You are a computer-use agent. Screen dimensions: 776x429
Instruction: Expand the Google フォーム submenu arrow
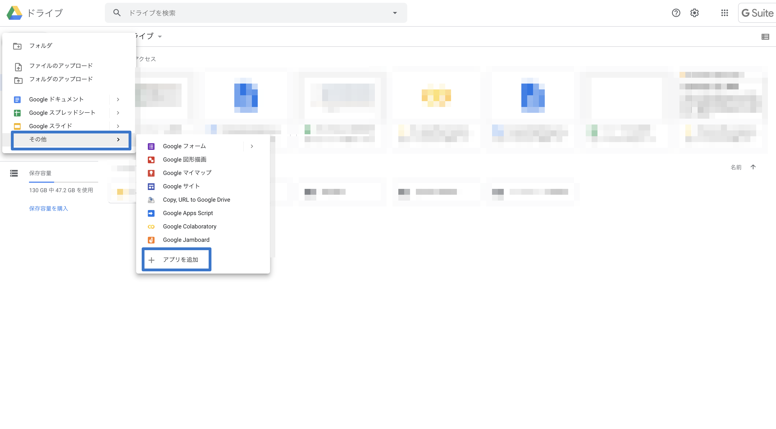[x=252, y=146]
